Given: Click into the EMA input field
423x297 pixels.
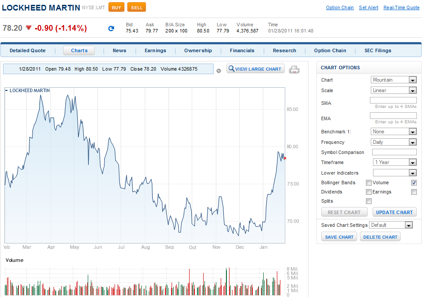Looking at the screenshot, I should tap(393, 116).
